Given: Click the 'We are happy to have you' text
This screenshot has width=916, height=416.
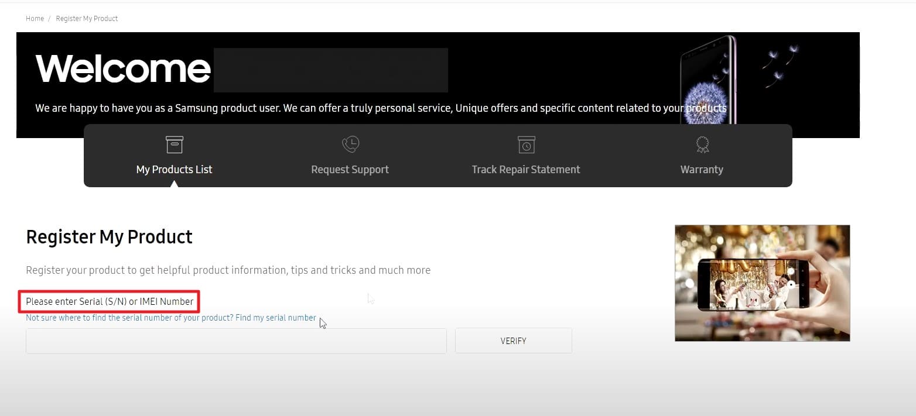Looking at the screenshot, I should 381,108.
